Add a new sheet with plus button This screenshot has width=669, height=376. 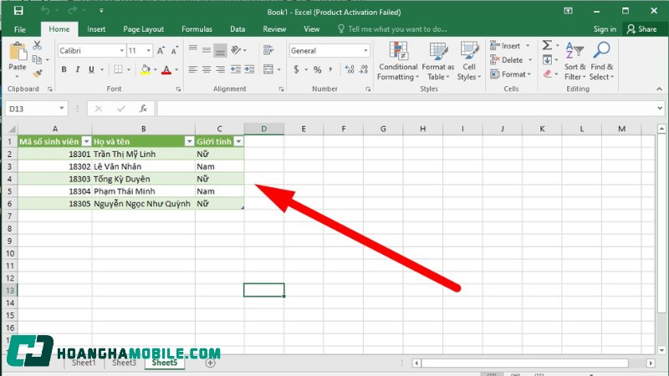point(210,363)
